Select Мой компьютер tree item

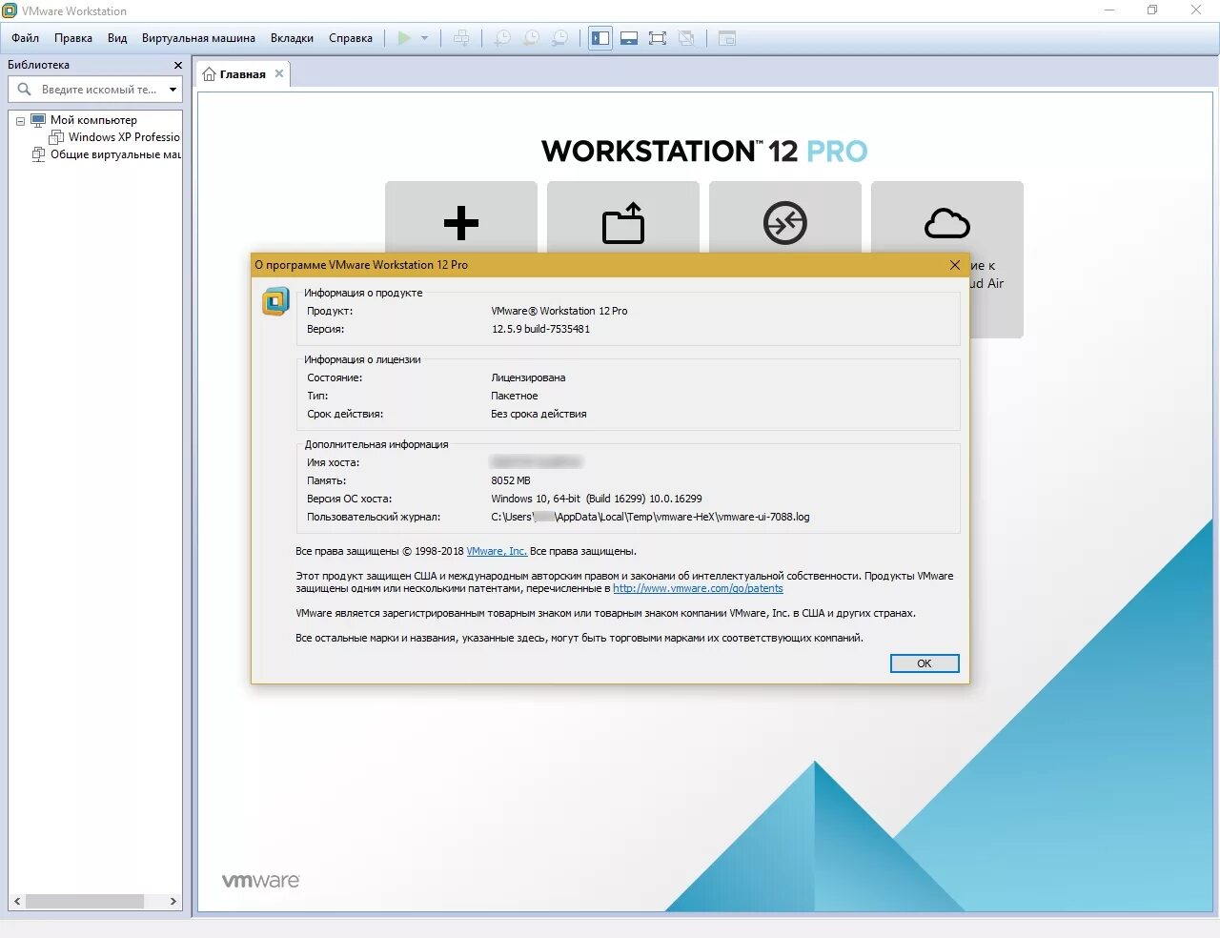pyautogui.click(x=93, y=120)
